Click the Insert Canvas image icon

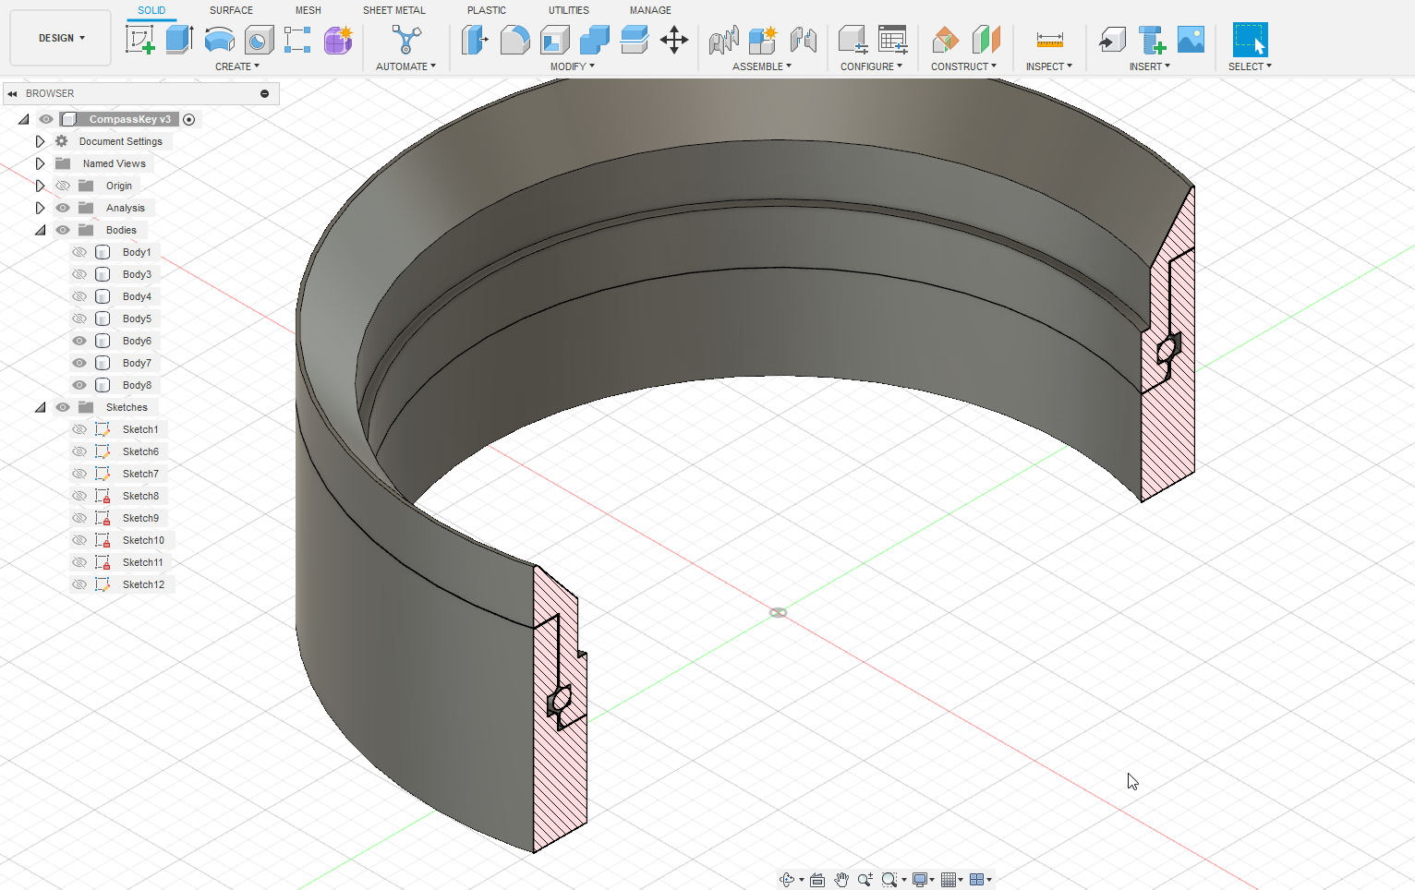pyautogui.click(x=1191, y=40)
